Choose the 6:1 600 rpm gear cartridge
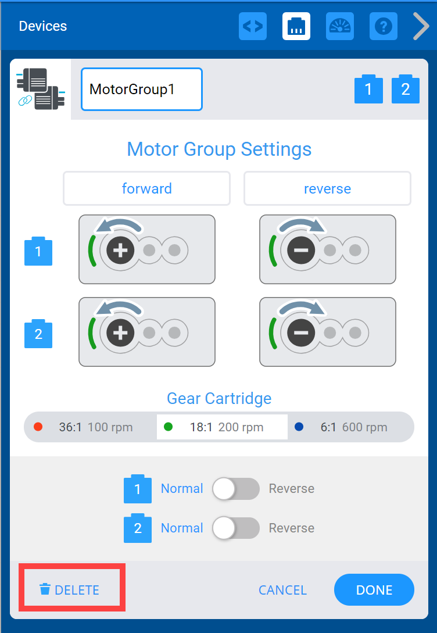 tap(349, 427)
